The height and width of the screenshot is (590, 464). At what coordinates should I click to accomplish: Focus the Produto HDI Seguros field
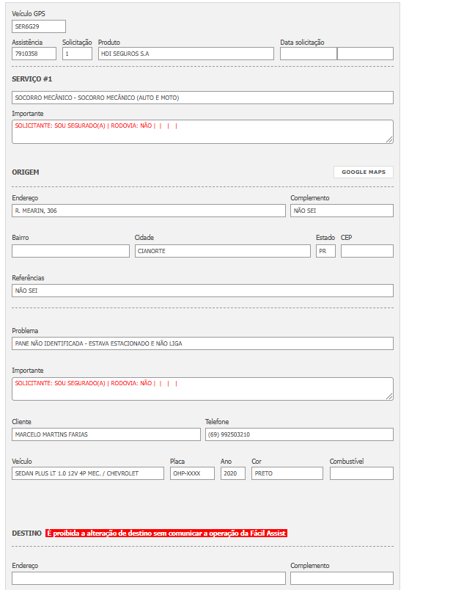click(185, 54)
